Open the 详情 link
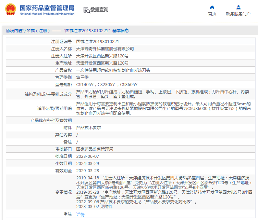This screenshot has width=258, height=220. tap(80, 214)
